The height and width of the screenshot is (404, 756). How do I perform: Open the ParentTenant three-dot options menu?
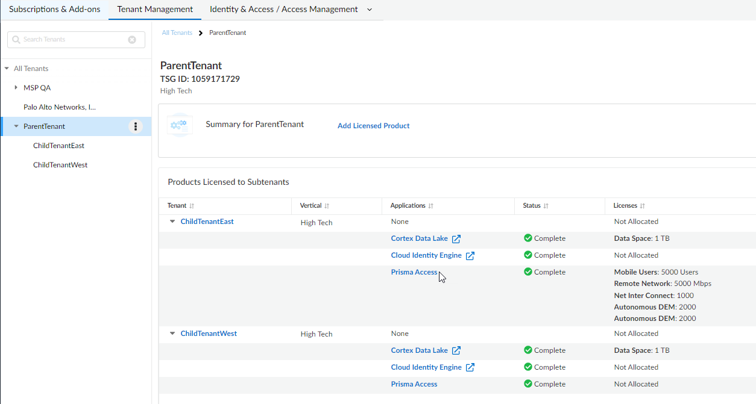(136, 126)
